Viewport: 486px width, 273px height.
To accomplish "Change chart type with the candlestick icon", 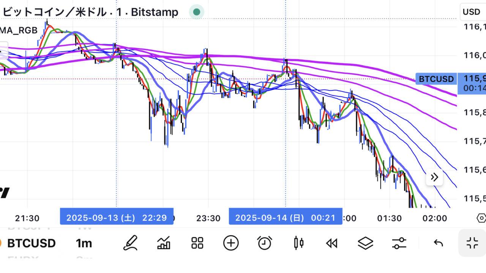I will pyautogui.click(x=299, y=243).
